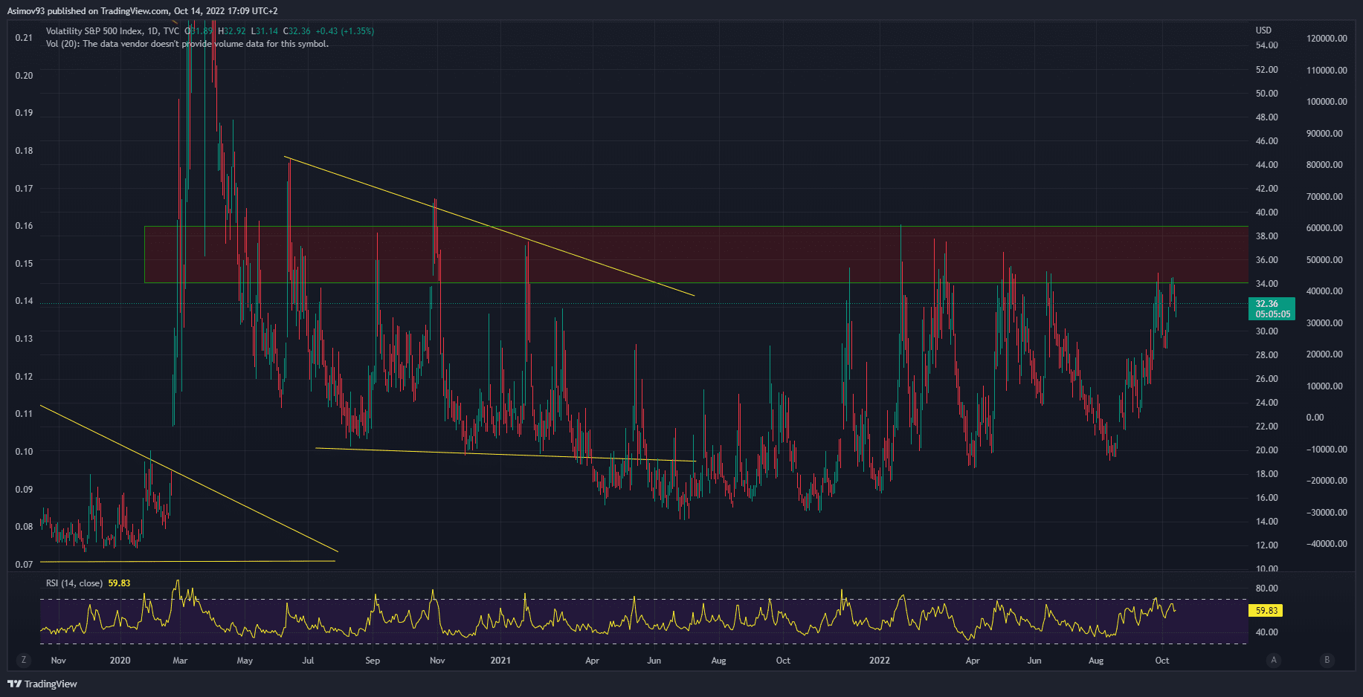Click the USD currency label

pos(1263,30)
